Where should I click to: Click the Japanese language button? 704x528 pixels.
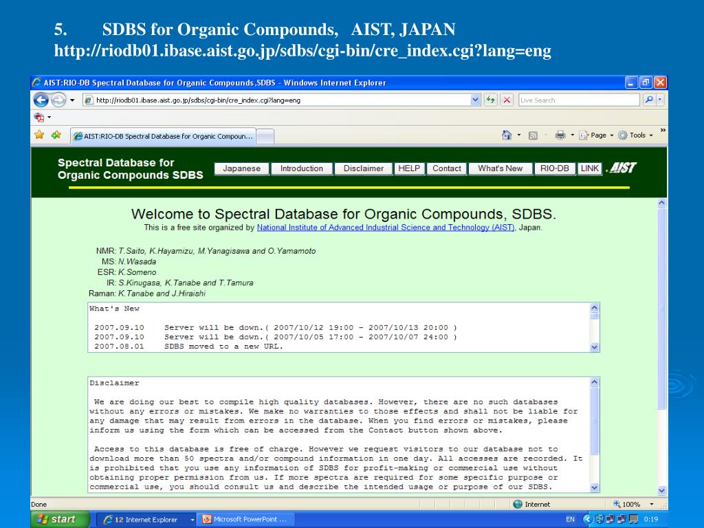click(x=241, y=168)
